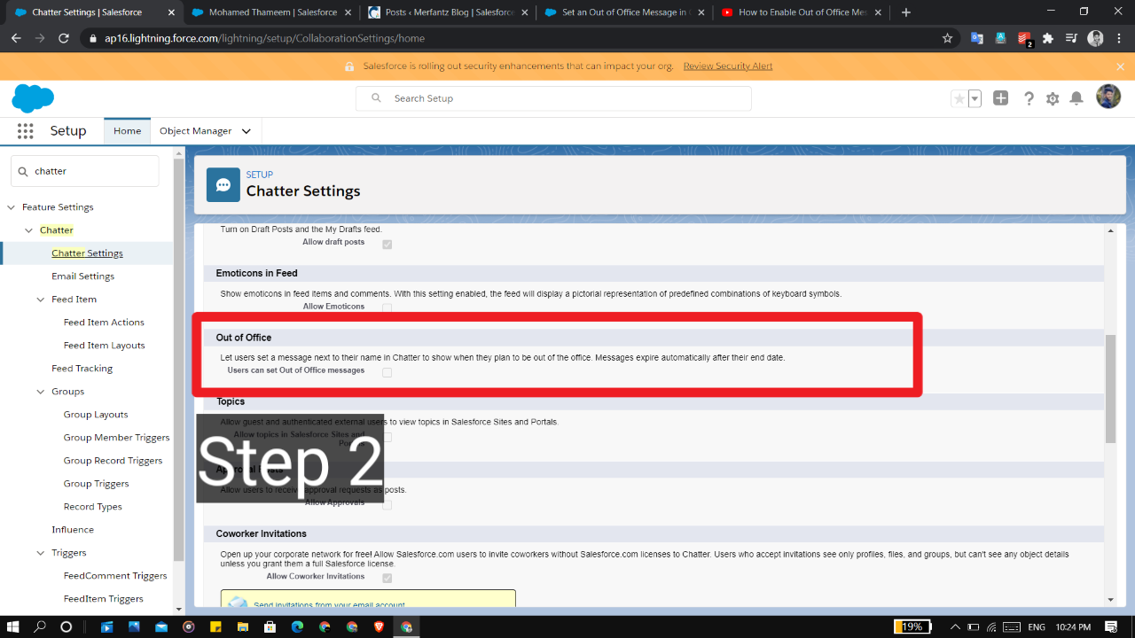
Task: Open a new browser tab
Action: [x=906, y=12]
